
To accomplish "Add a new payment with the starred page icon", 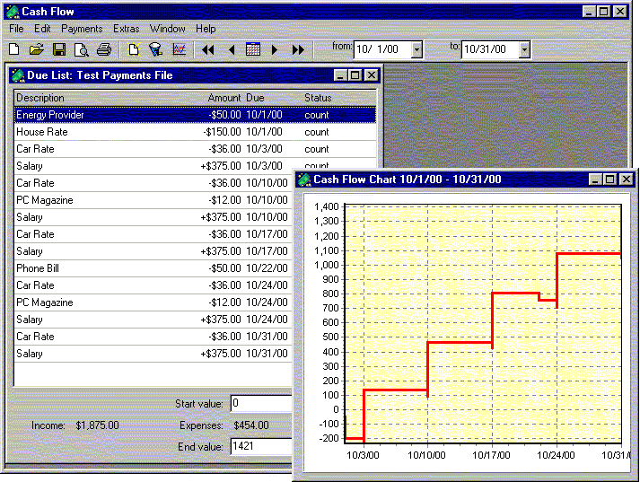I will click(x=134, y=49).
